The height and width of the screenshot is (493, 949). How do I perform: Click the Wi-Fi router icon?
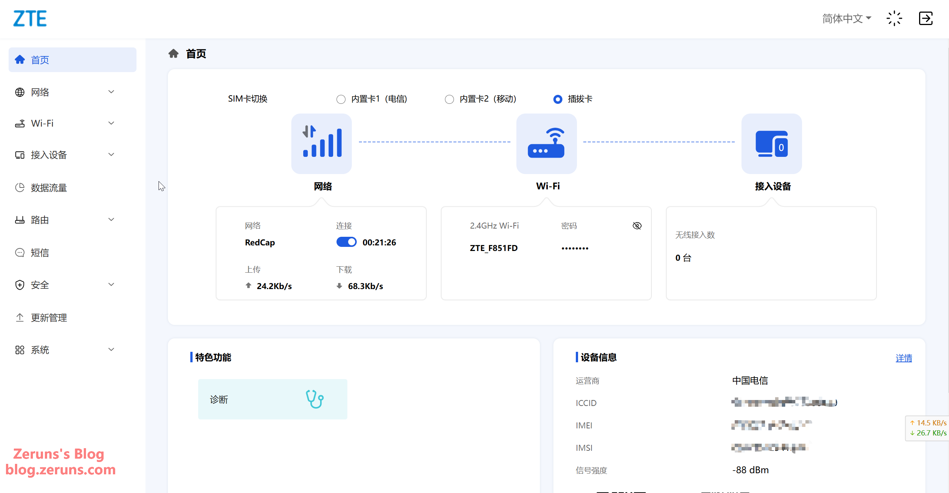click(x=546, y=143)
